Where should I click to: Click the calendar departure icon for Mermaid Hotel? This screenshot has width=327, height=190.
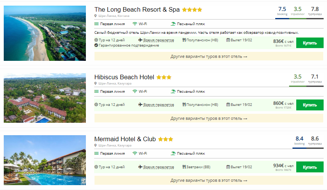click(228, 167)
